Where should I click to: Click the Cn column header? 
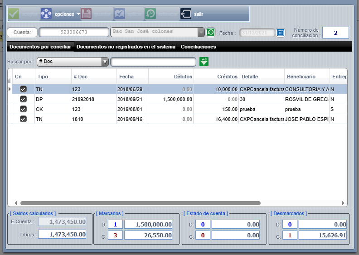pos(24,77)
